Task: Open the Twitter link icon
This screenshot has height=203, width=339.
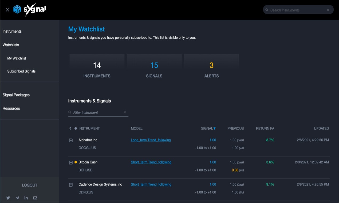Action: [8, 198]
